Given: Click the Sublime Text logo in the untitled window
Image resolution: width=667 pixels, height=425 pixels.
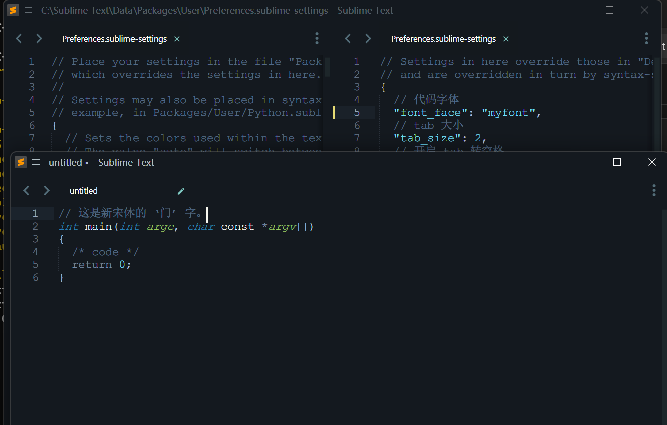Looking at the screenshot, I should 20,162.
